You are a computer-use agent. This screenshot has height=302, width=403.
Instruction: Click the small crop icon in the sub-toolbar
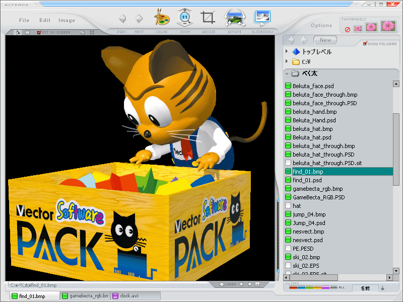pyautogui.click(x=92, y=32)
